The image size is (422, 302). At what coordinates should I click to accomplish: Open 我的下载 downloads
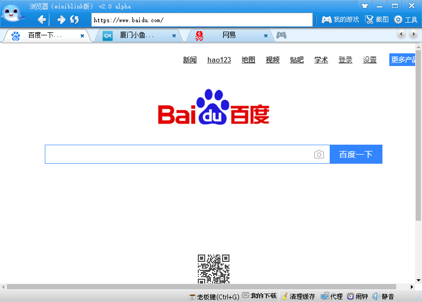click(259, 296)
